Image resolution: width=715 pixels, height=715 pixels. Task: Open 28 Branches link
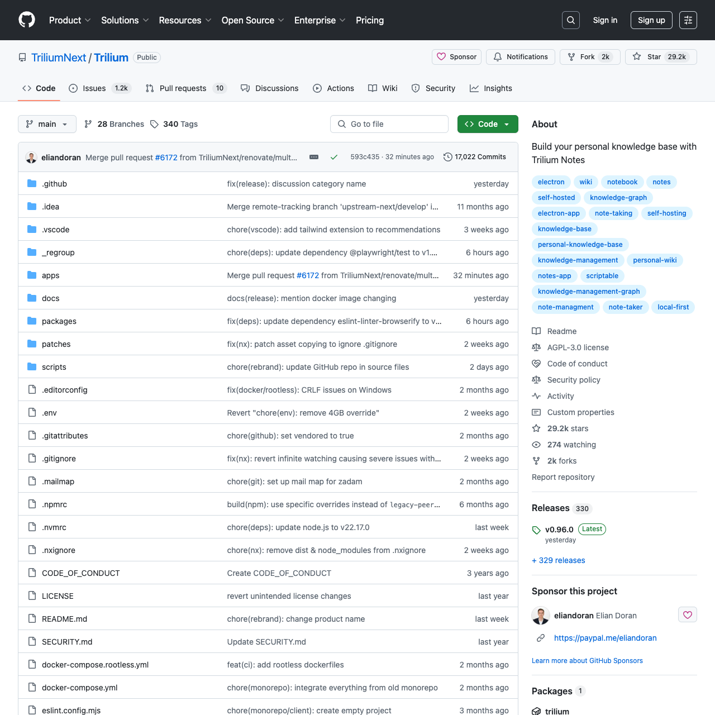click(x=114, y=124)
